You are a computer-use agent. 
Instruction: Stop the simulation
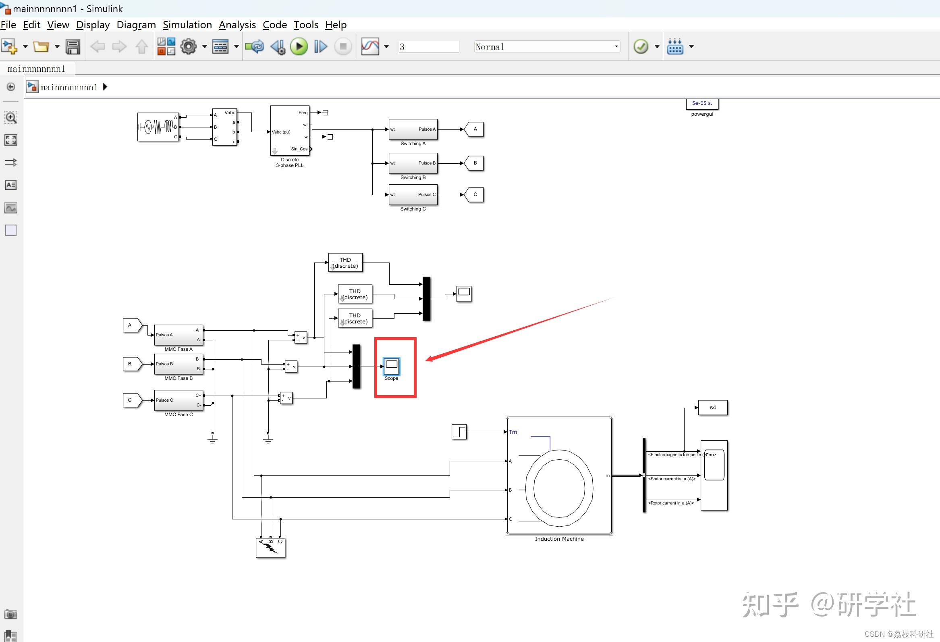[x=342, y=46]
